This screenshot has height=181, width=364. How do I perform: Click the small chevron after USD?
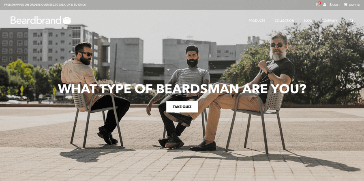pos(339,5)
